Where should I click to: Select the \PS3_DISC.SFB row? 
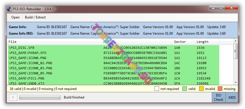[113, 48]
